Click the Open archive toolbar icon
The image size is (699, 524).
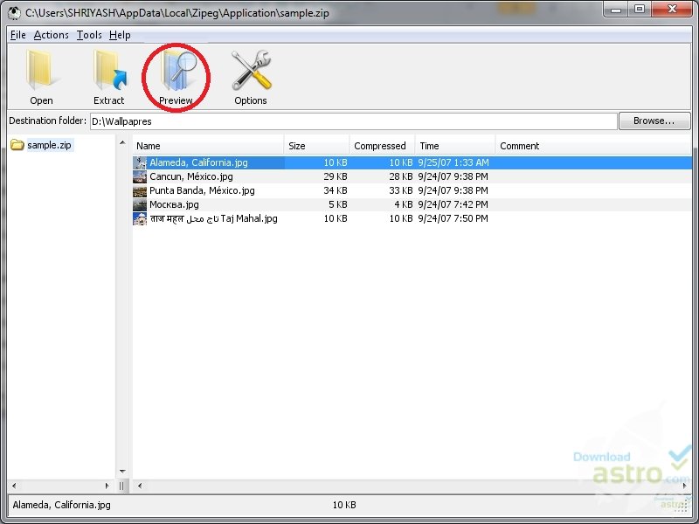[41, 74]
